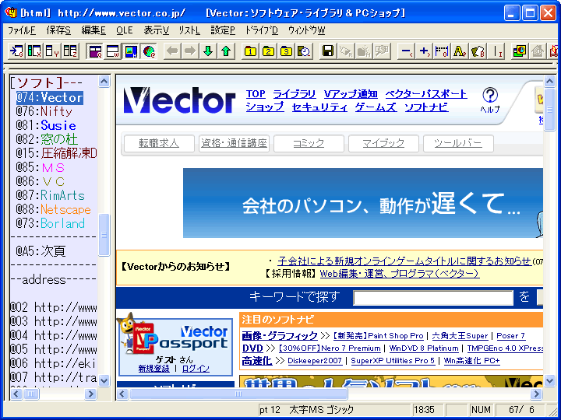Viewport: 561px width, 420px height.
Task: Open yellow folder number 1
Action: [250, 51]
